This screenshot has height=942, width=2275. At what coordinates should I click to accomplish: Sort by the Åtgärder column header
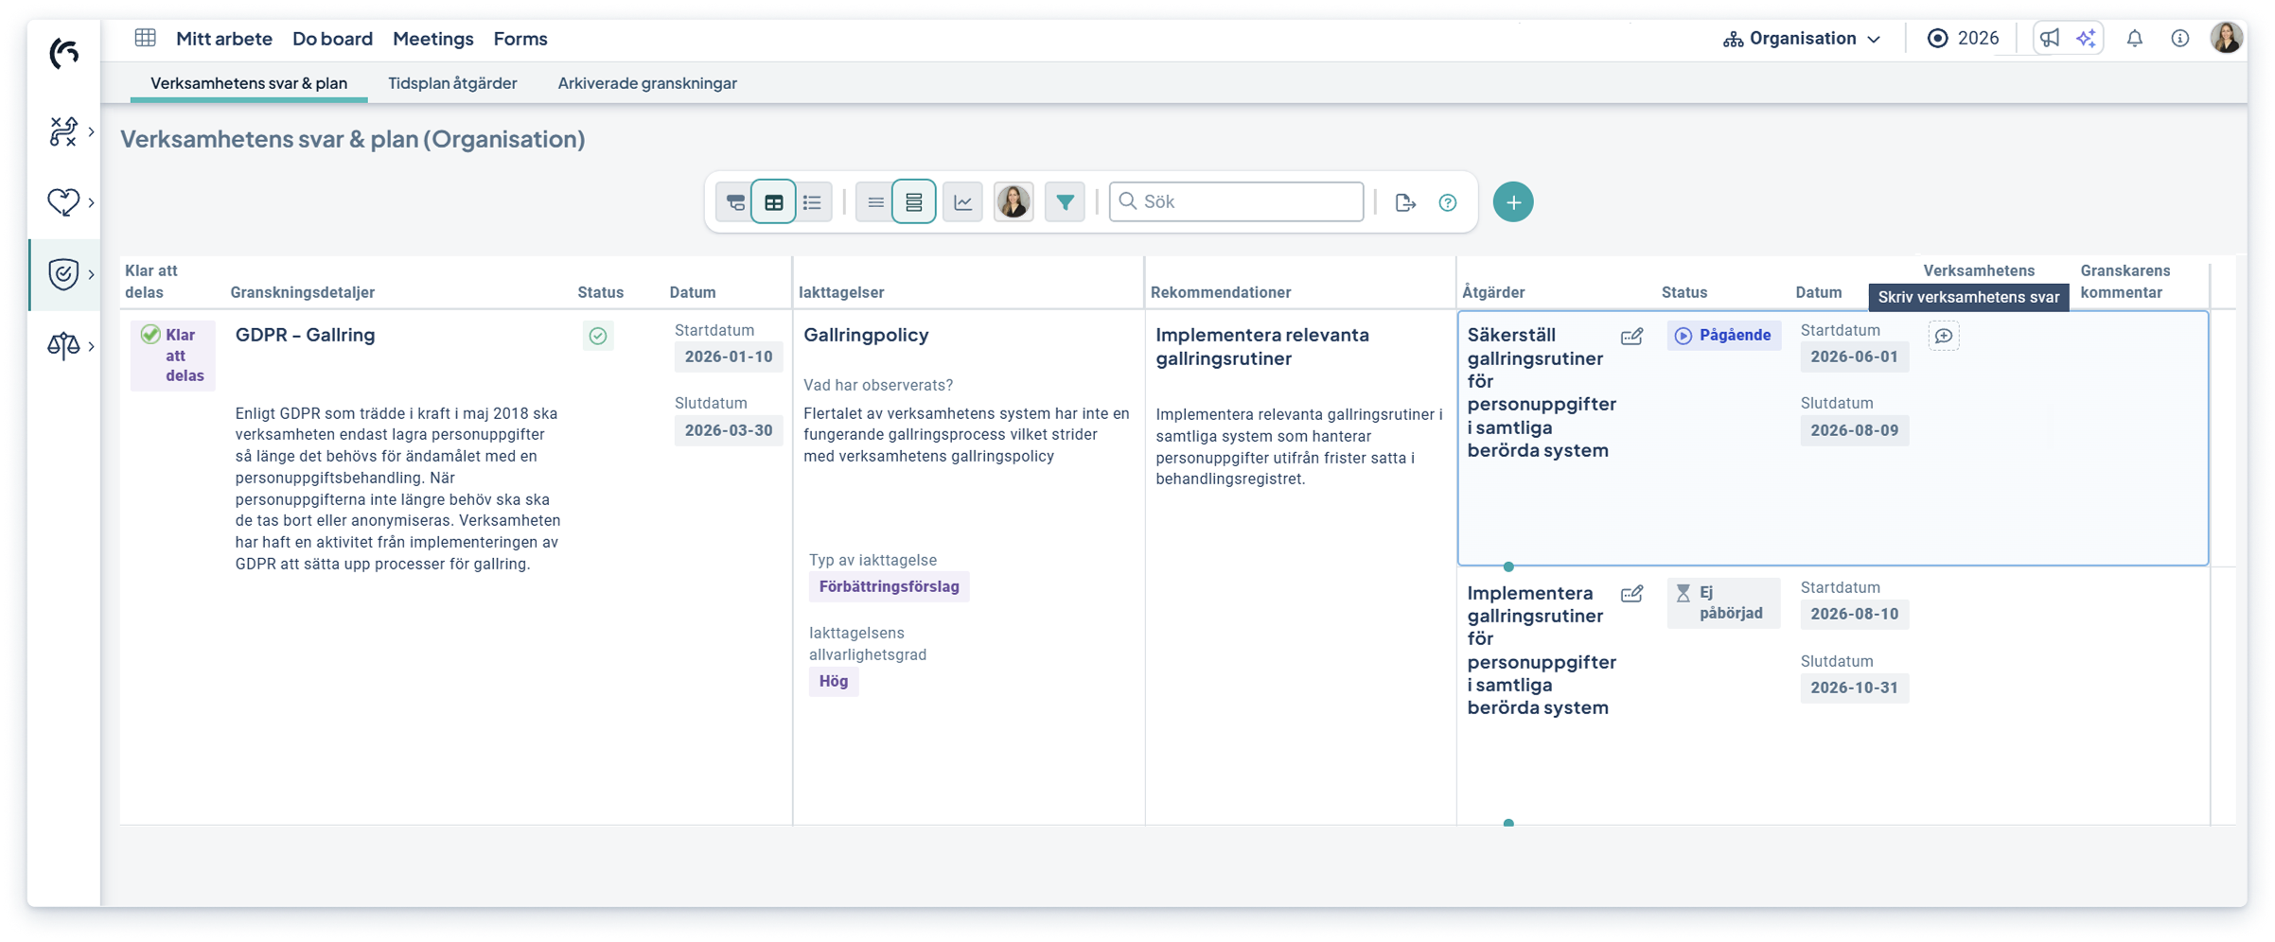click(x=1493, y=292)
